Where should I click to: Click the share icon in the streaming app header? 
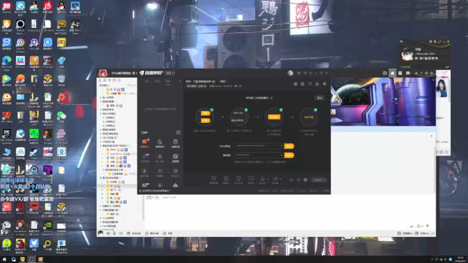[325, 84]
